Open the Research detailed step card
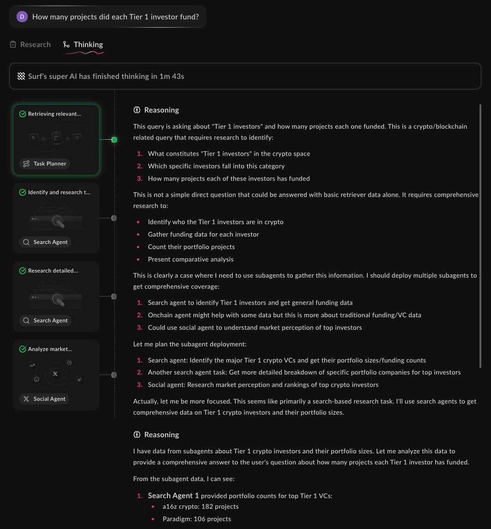The width and height of the screenshot is (491, 529). click(x=56, y=296)
